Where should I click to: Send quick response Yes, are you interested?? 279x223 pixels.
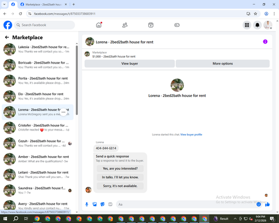[x=120, y=168]
